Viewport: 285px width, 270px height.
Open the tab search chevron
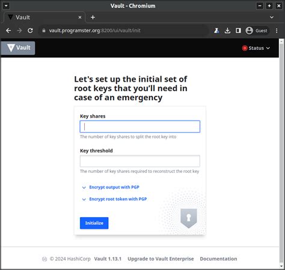click(x=272, y=17)
